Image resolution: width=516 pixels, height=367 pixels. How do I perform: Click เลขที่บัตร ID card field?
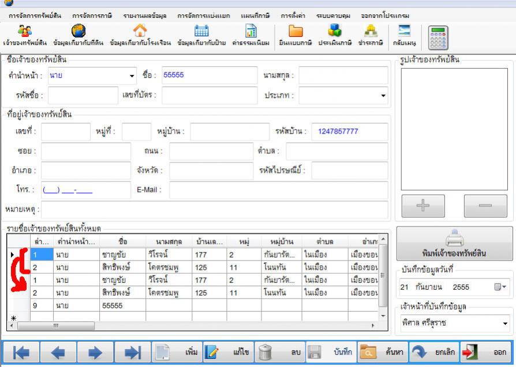tap(210, 95)
